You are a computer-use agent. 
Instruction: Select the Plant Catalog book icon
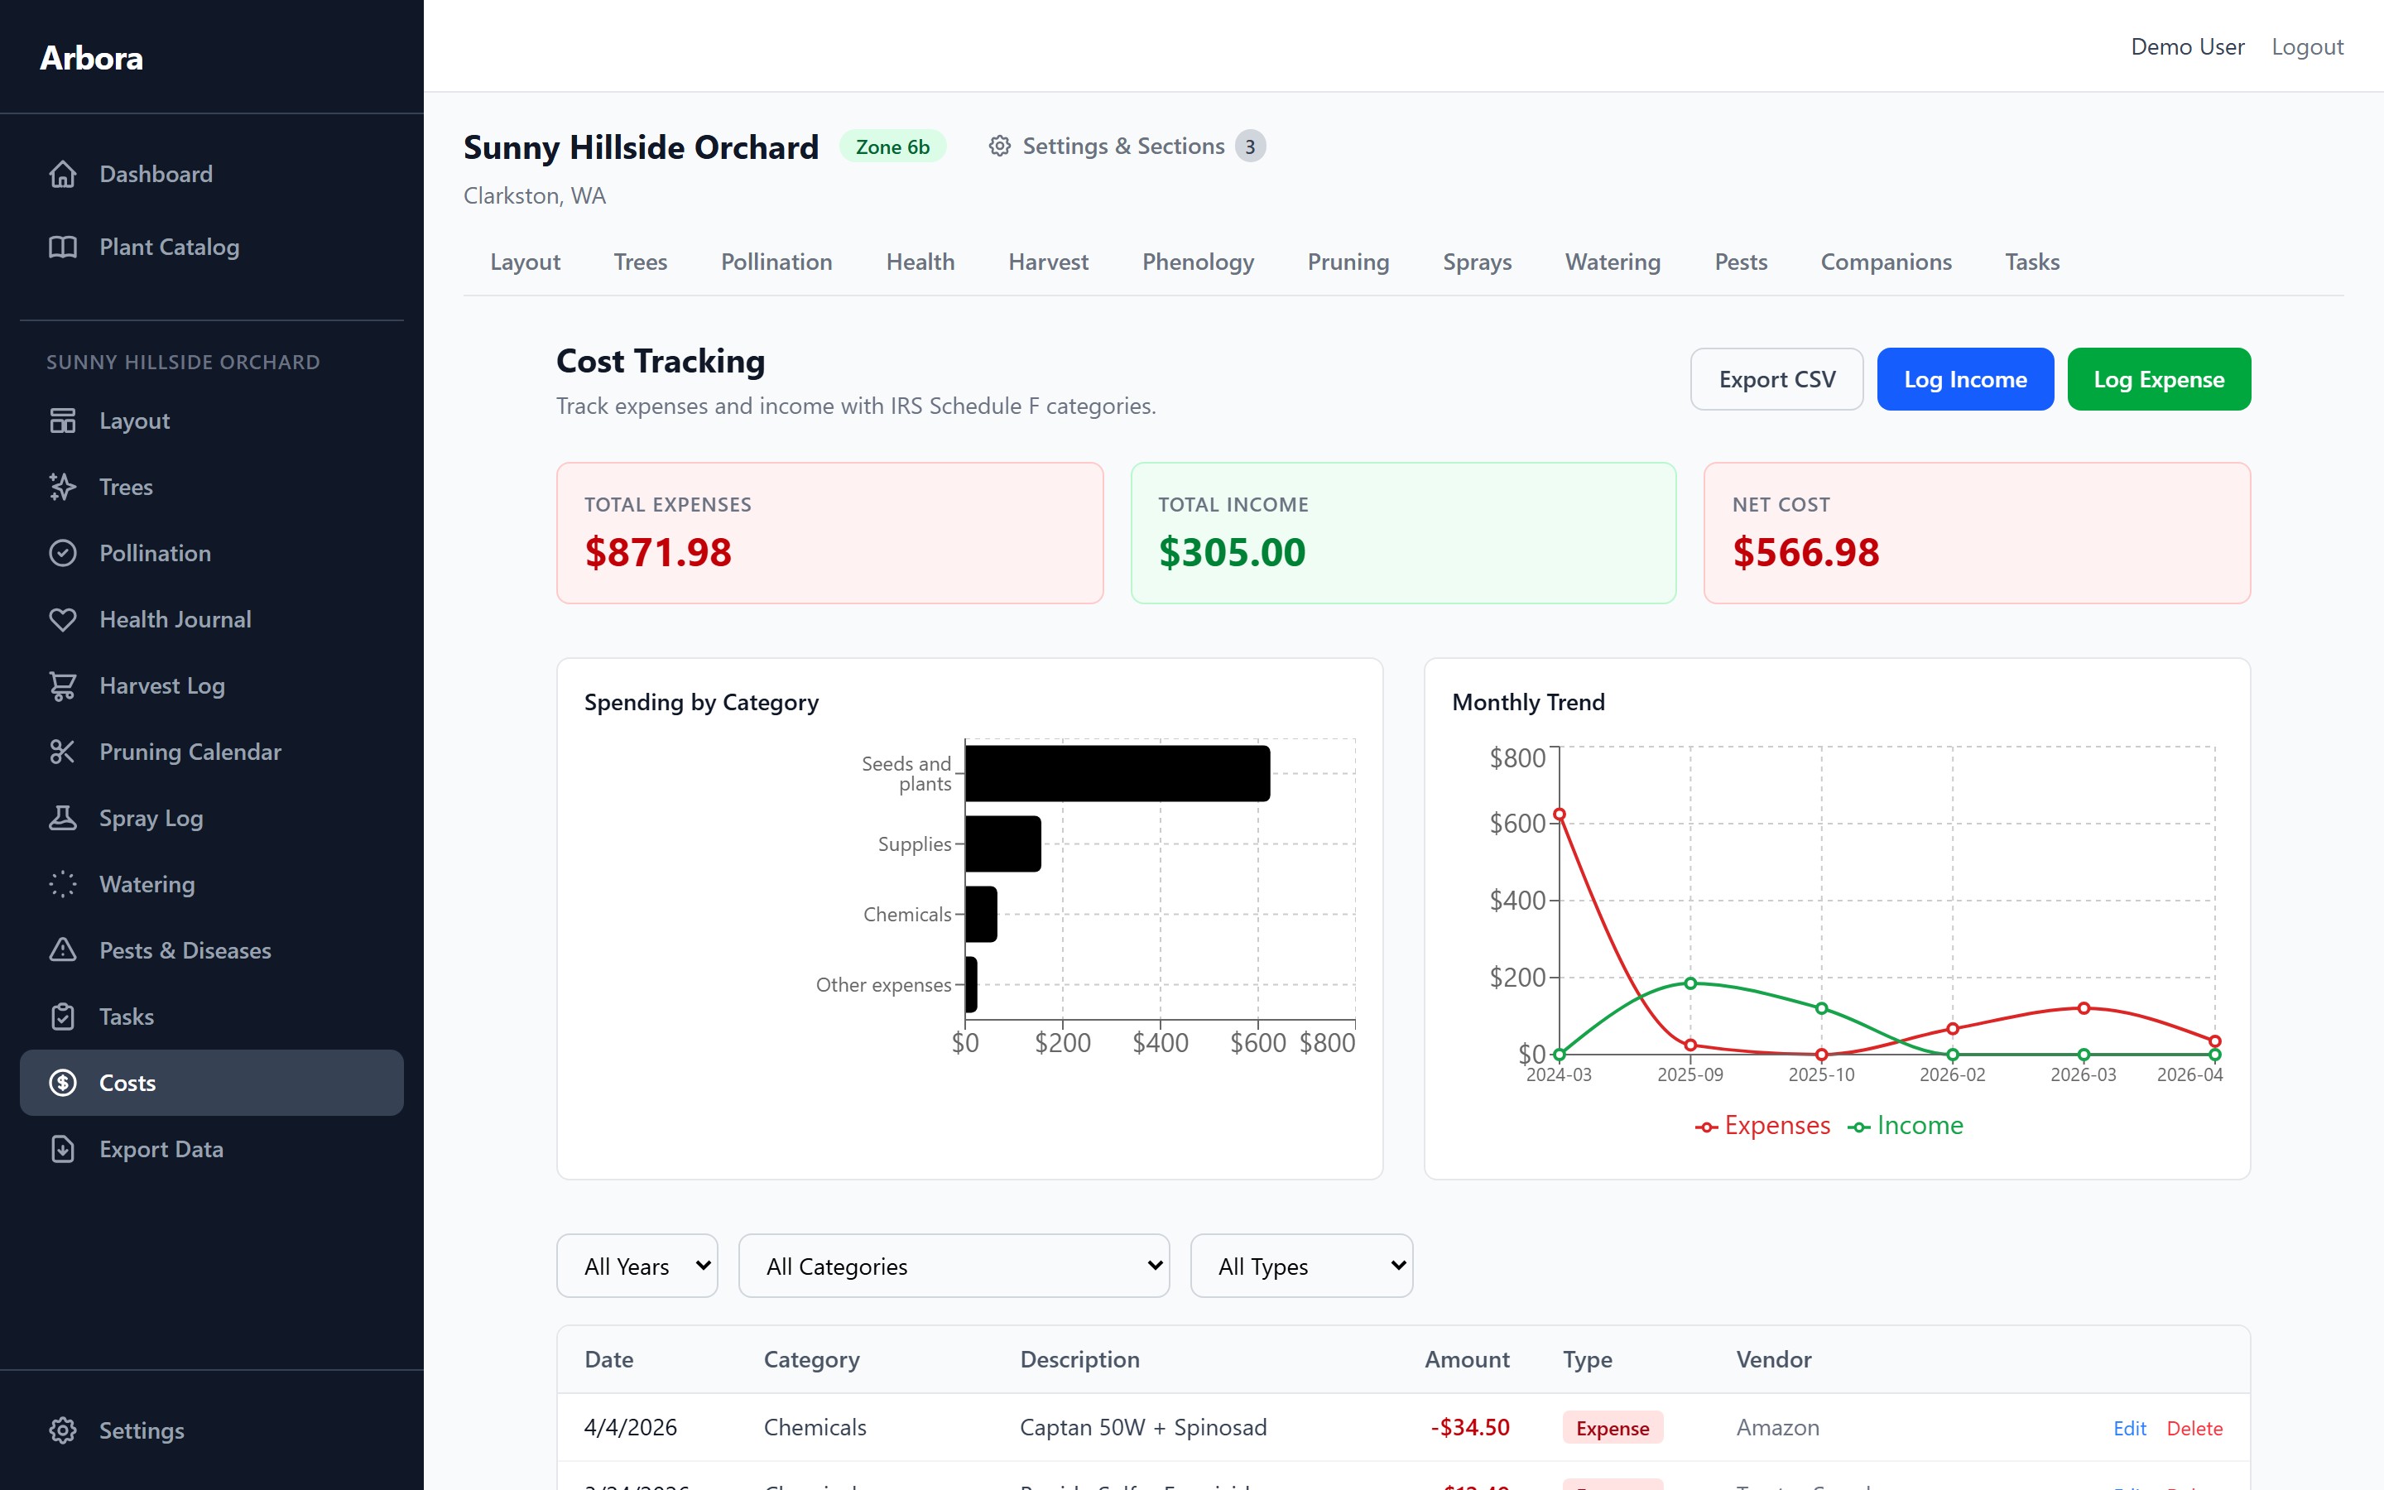click(x=63, y=247)
